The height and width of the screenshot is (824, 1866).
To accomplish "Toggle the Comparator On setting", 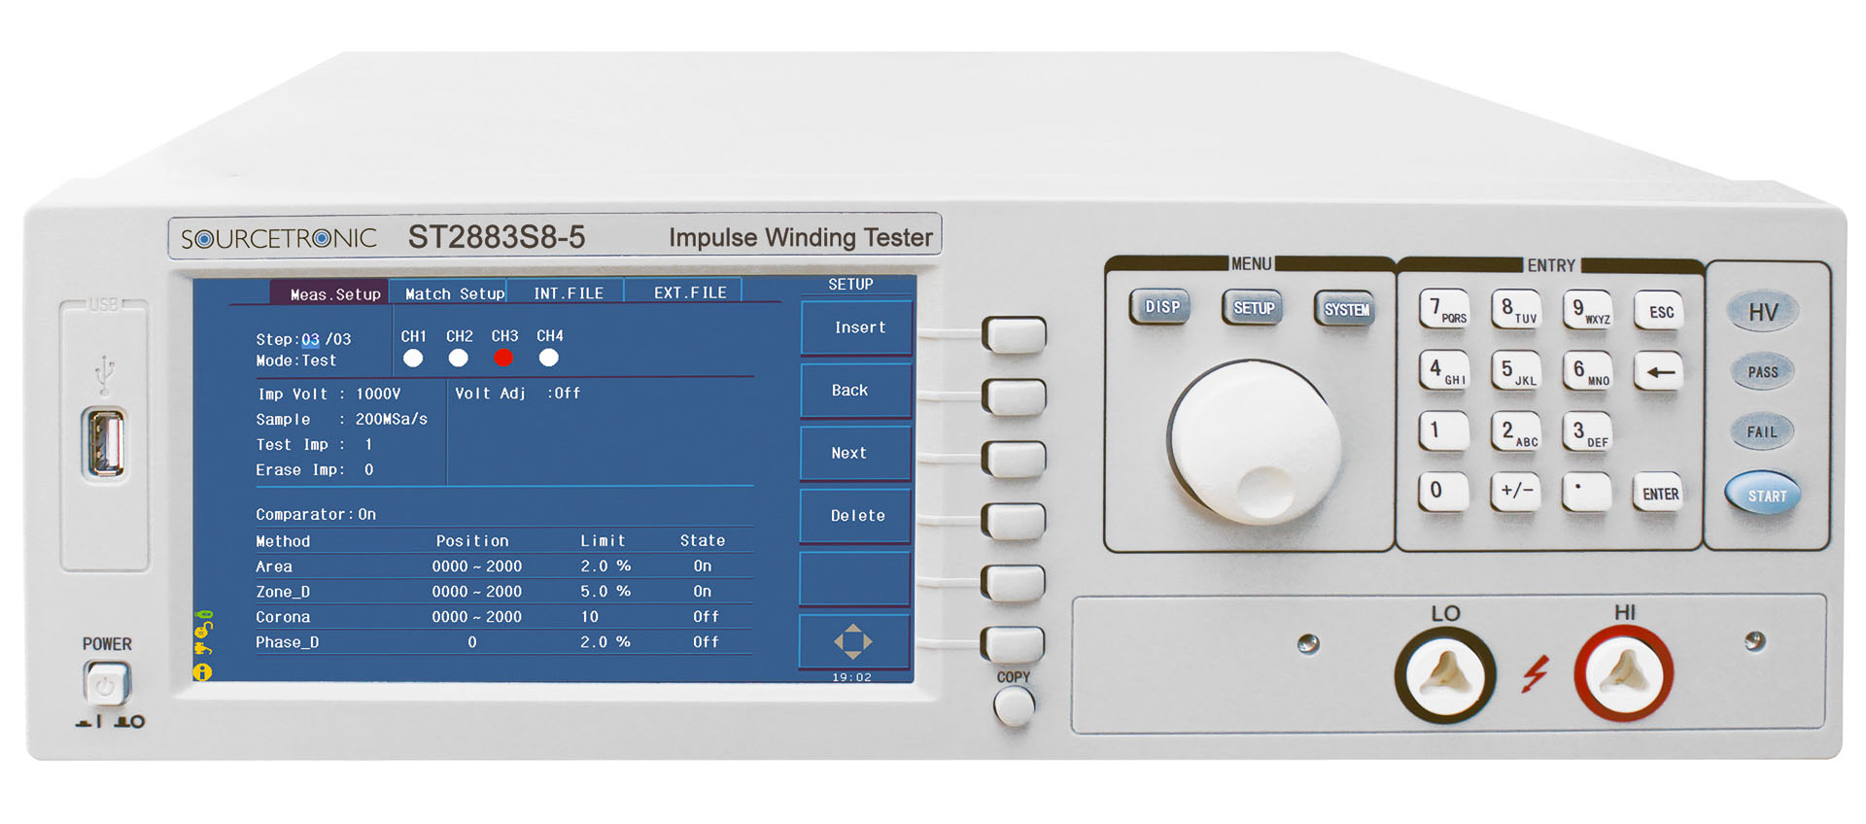I will 365,514.
